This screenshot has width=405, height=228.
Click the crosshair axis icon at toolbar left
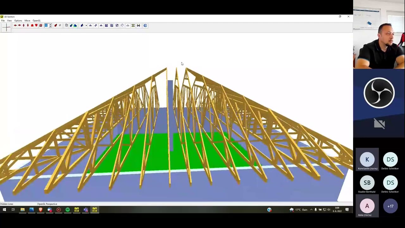pos(6,27)
